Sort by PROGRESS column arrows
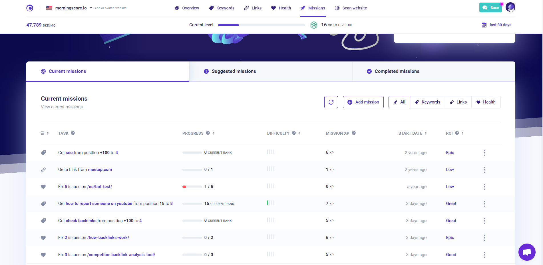This screenshot has height=265, width=543. tap(213, 133)
